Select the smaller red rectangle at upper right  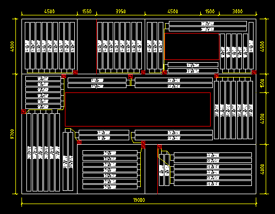pos(192,47)
